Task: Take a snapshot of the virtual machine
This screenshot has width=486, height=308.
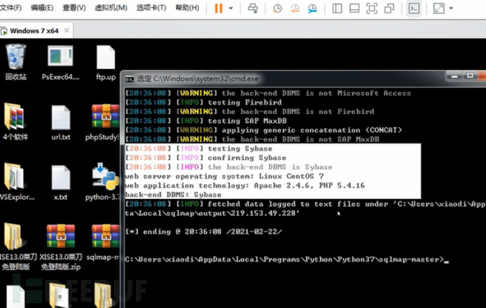Action: point(277,8)
